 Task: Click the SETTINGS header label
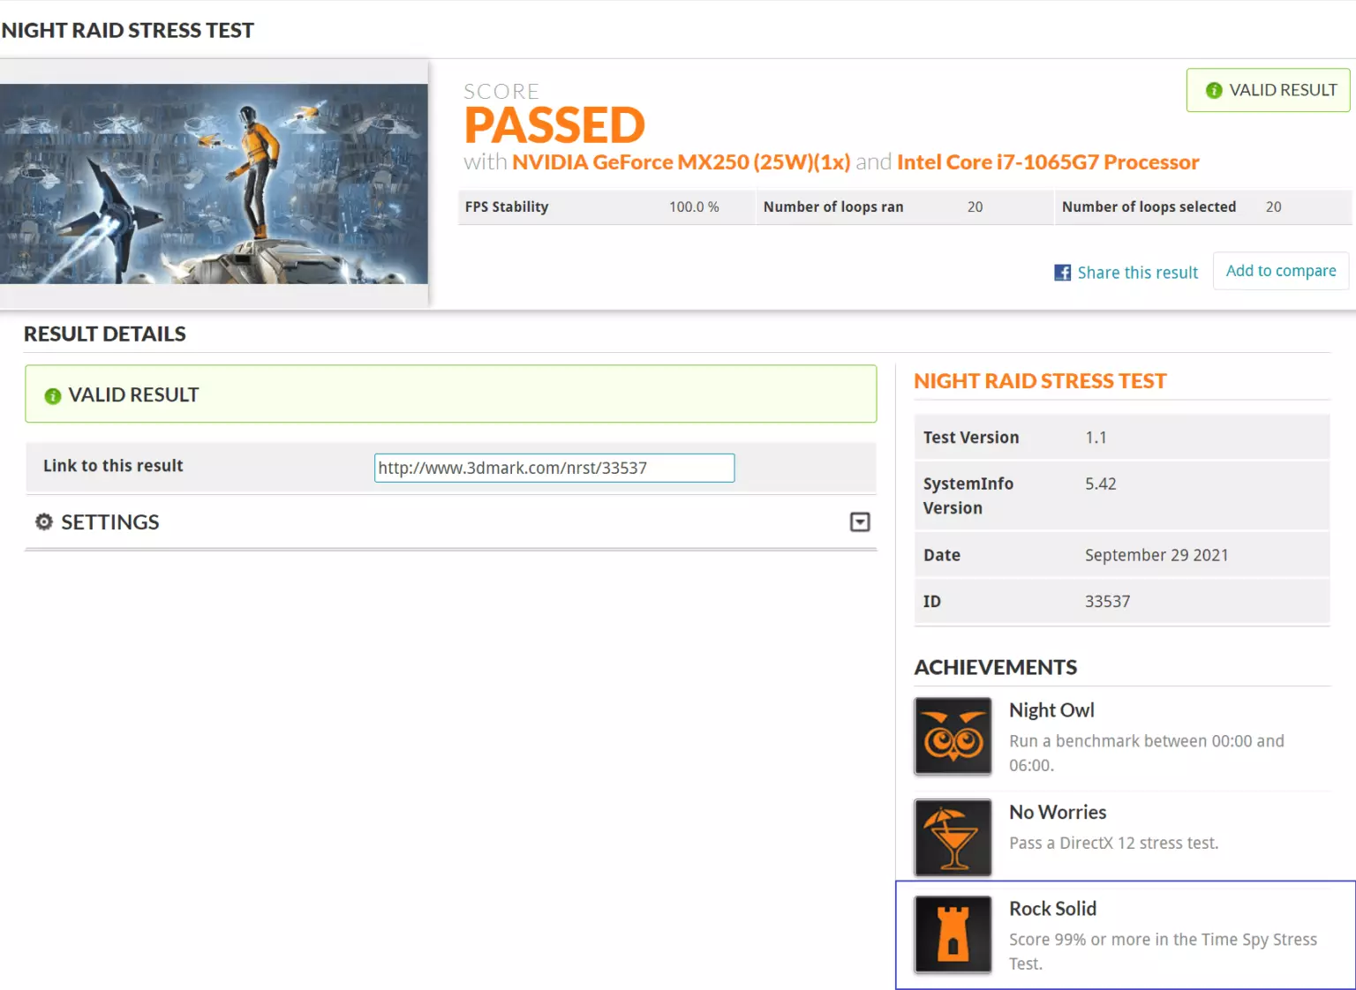click(110, 522)
